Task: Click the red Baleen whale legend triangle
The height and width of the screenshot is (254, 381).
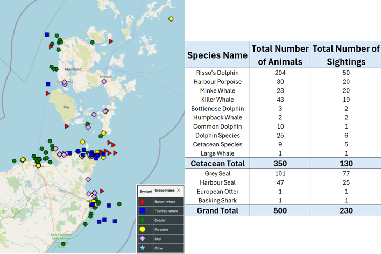Action: [143, 201]
